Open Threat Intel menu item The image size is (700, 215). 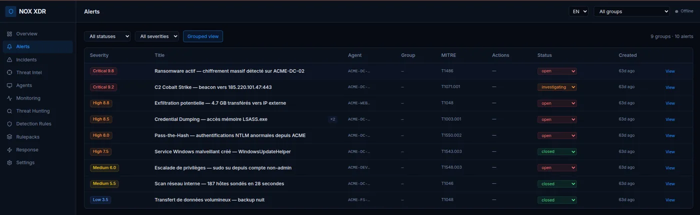38,72
